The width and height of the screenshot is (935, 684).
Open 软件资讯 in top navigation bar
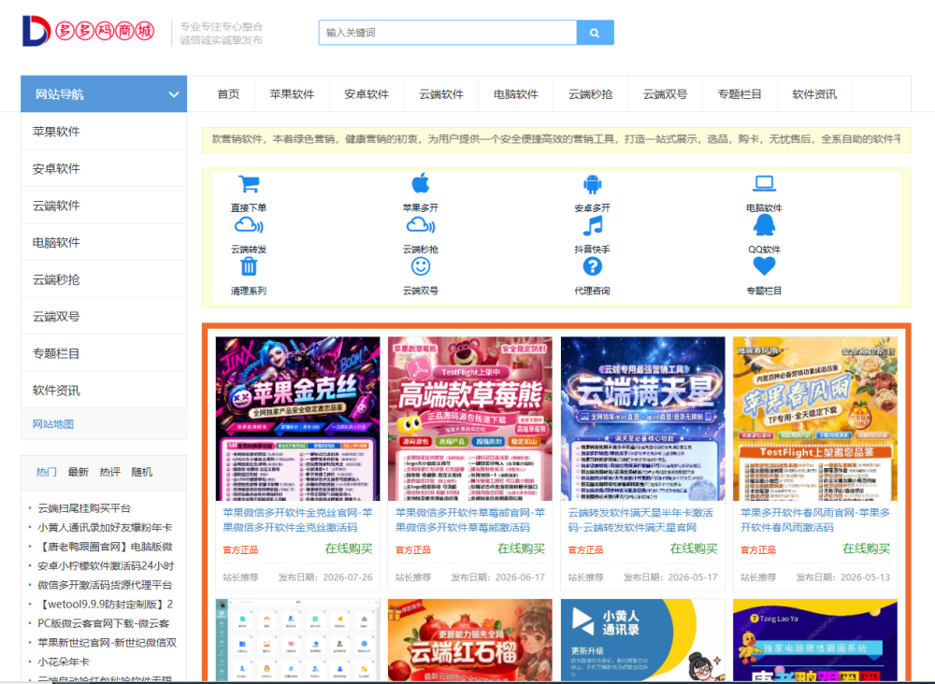click(x=814, y=94)
